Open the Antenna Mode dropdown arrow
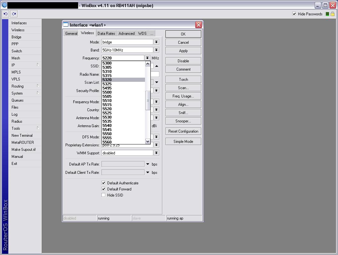The image size is (338, 255). (157, 118)
